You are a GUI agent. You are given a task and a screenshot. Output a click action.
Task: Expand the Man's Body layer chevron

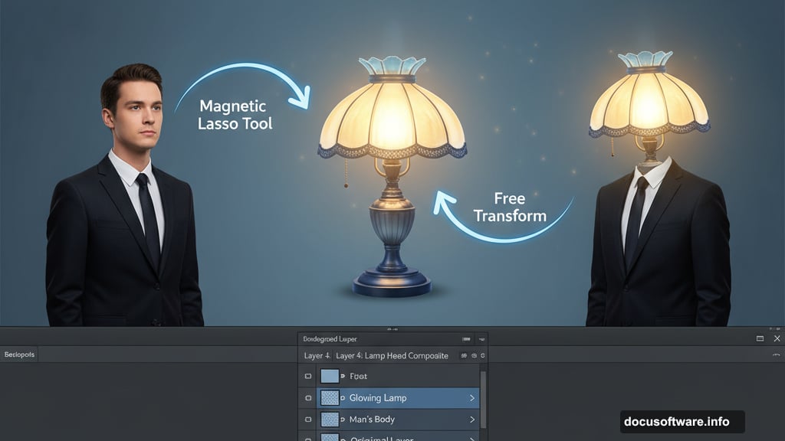471,419
